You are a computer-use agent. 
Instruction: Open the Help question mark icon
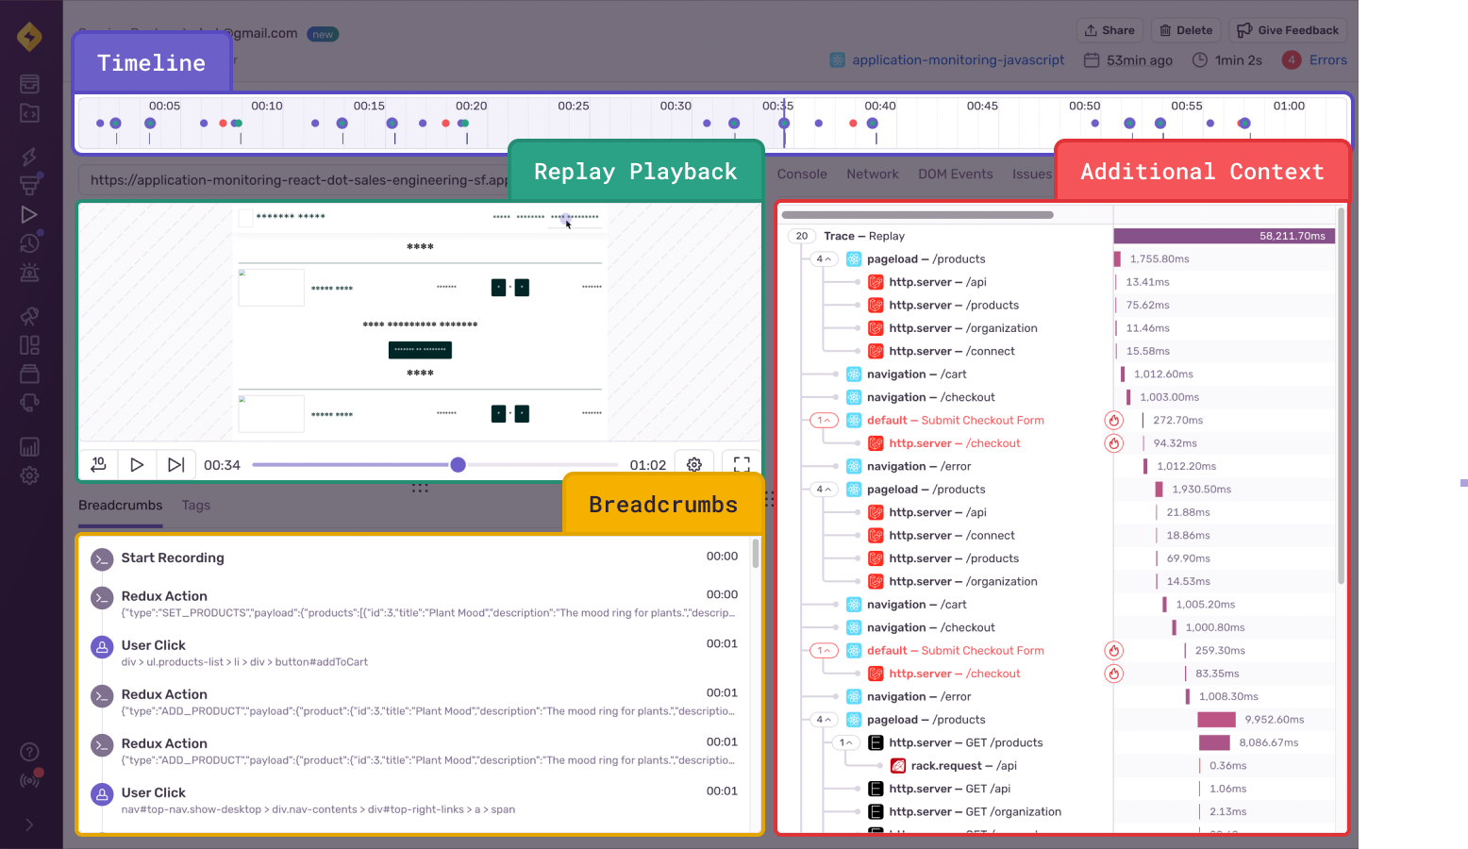point(29,752)
